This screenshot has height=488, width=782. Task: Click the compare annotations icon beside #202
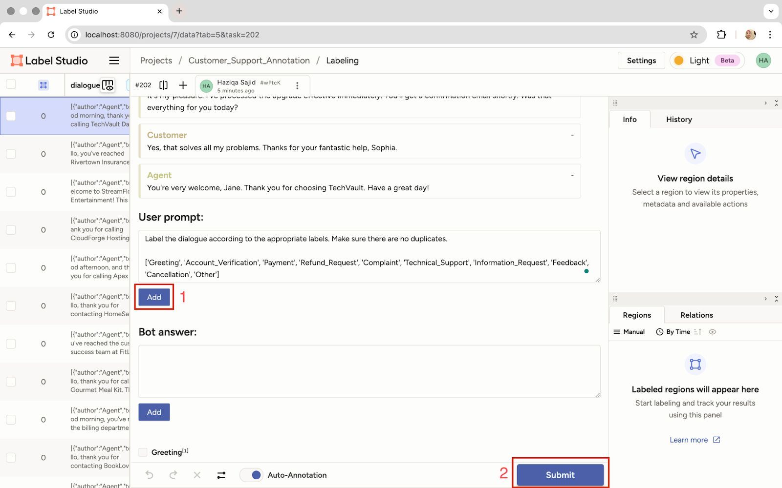(x=164, y=85)
